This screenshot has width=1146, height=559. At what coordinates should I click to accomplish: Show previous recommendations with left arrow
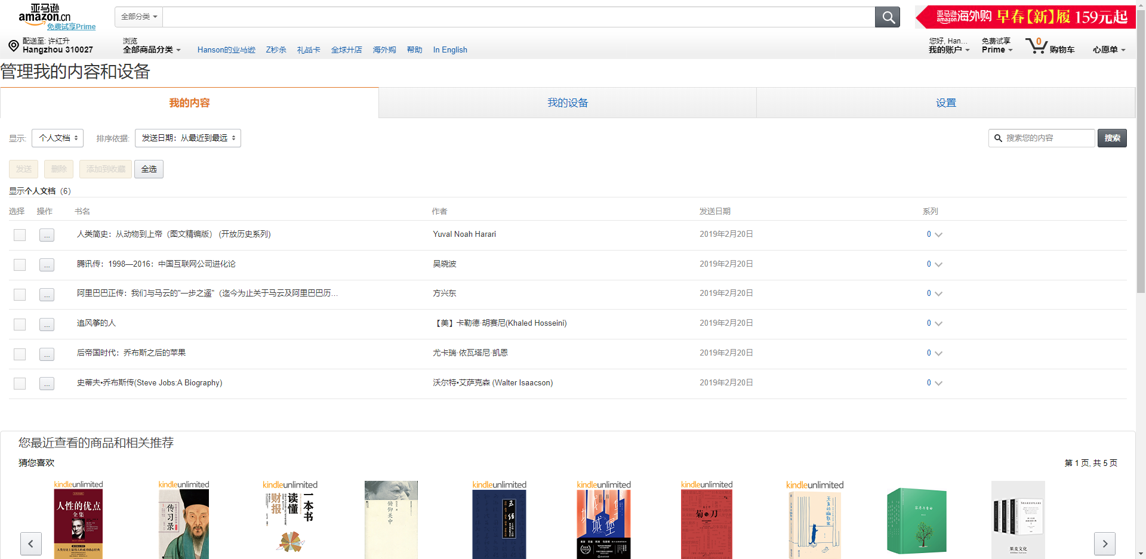31,543
